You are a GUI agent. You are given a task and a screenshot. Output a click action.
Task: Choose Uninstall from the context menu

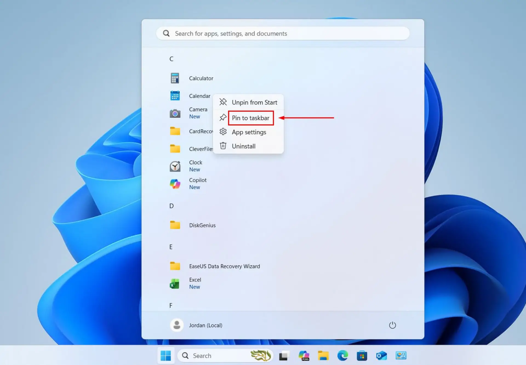tap(248, 146)
